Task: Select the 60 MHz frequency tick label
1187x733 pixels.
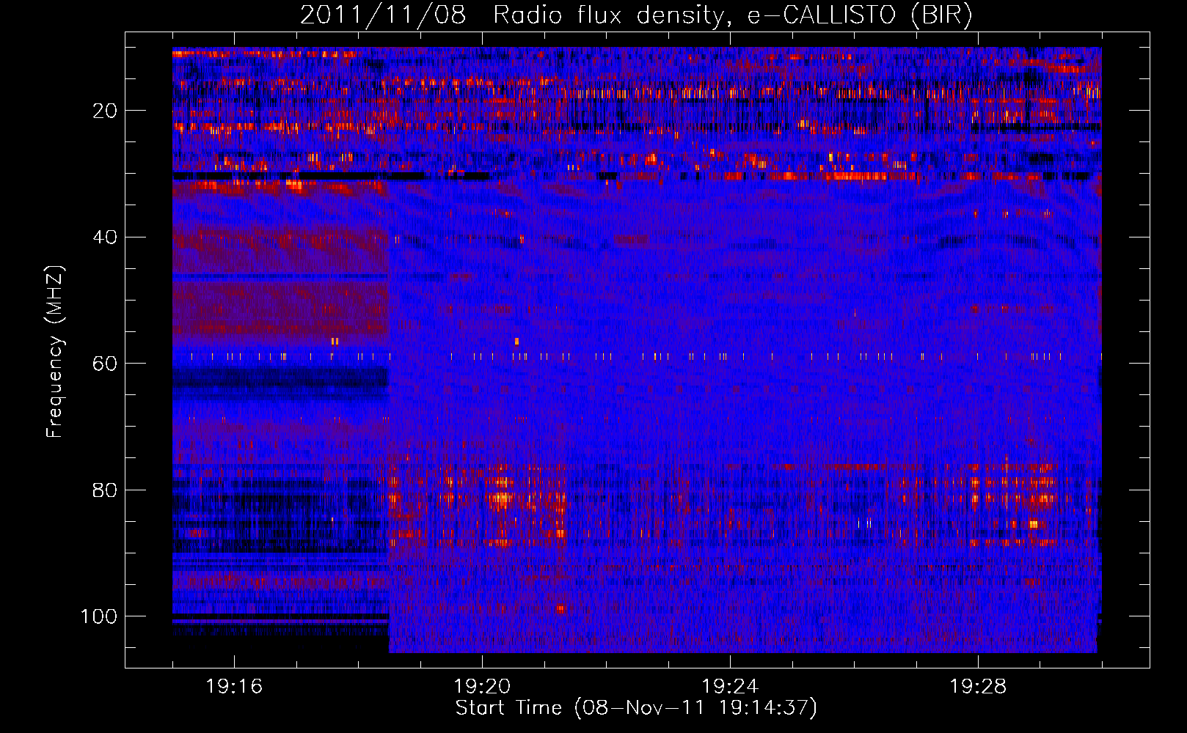Action: pyautogui.click(x=106, y=364)
